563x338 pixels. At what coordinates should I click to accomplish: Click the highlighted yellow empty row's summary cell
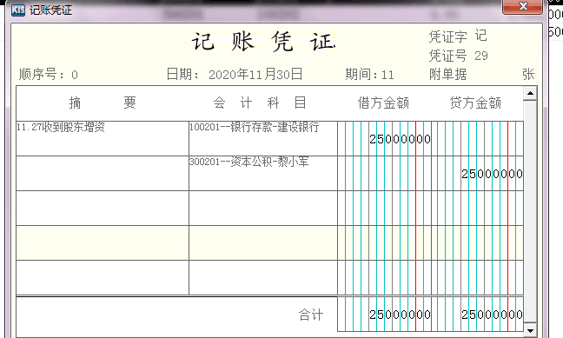103,243
